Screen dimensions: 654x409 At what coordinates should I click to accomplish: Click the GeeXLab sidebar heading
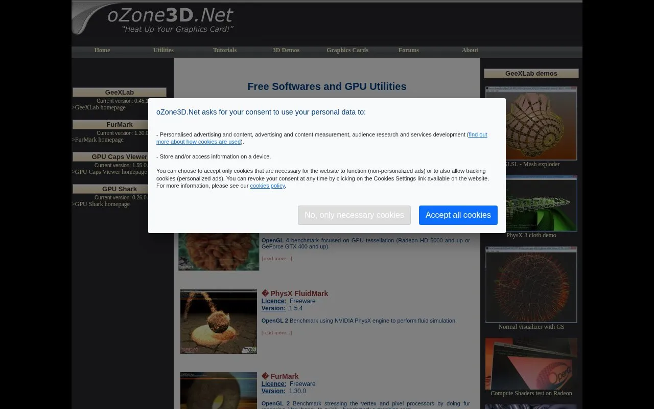(120, 93)
